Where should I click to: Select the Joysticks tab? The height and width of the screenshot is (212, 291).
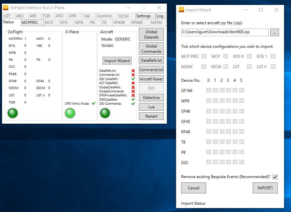[104, 16]
